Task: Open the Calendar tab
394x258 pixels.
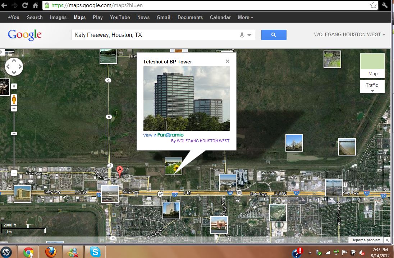Action: pyautogui.click(x=220, y=17)
